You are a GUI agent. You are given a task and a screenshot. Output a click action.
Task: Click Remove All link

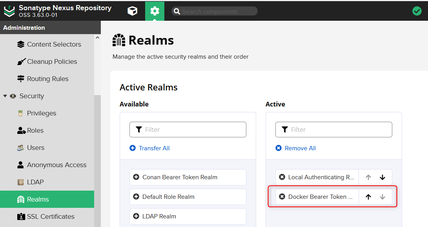click(x=296, y=148)
